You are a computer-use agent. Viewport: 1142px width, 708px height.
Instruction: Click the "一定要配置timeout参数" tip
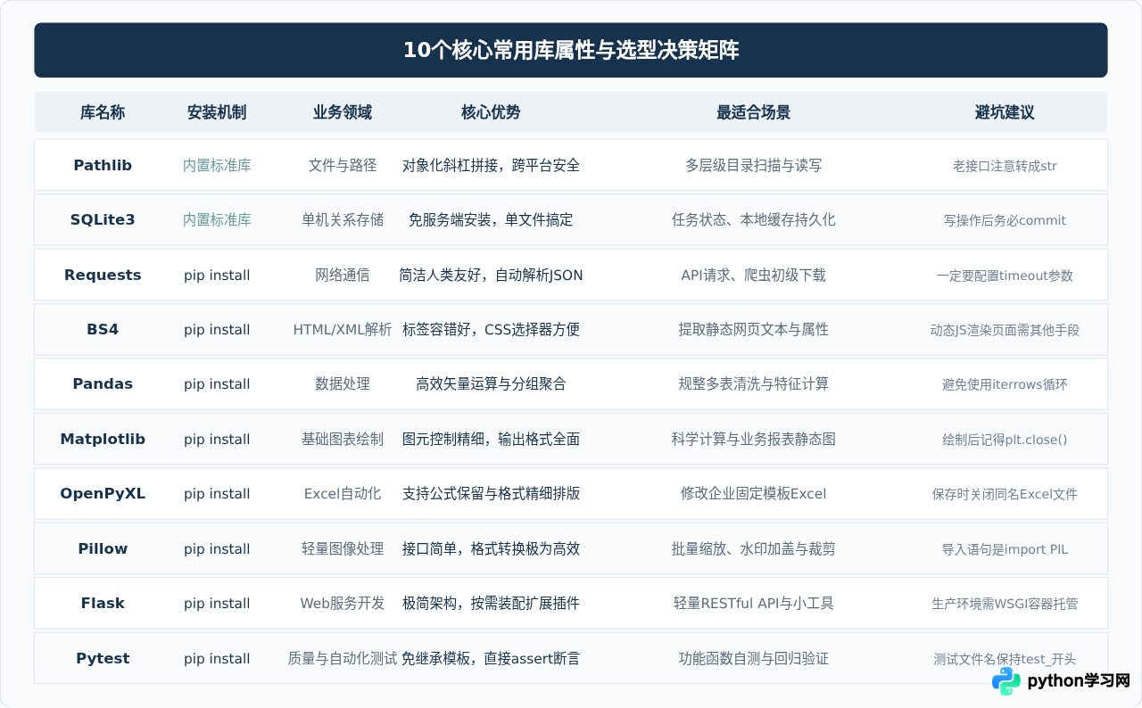(1005, 276)
